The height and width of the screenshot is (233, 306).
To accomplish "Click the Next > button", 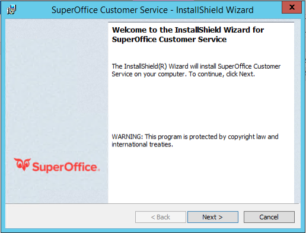I will 213,217.
